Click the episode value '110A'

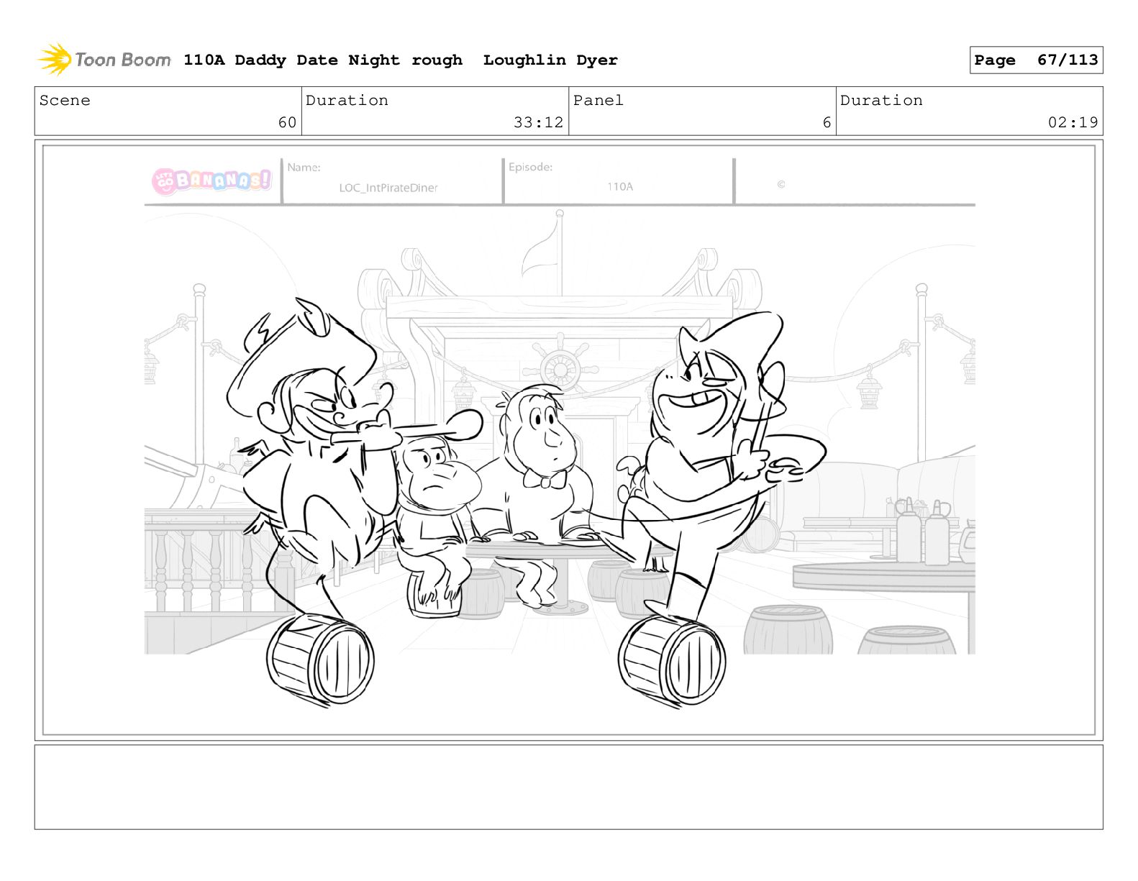pos(619,186)
